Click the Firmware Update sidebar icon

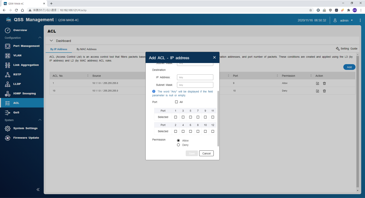pos(7,138)
